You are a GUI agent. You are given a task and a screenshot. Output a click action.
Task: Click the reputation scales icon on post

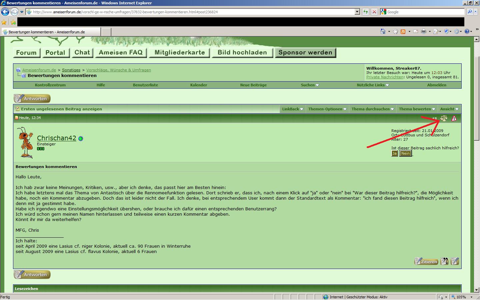pos(444,118)
